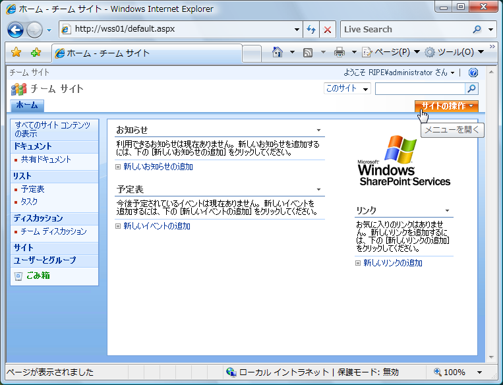The width and height of the screenshot is (503, 385).
Task: Open 共有ドキュメント library
Action: pos(46,160)
